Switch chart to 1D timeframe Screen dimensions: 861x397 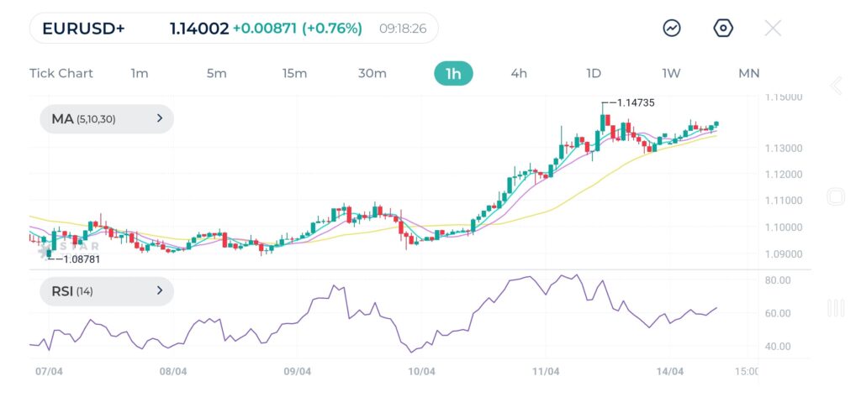coord(594,73)
